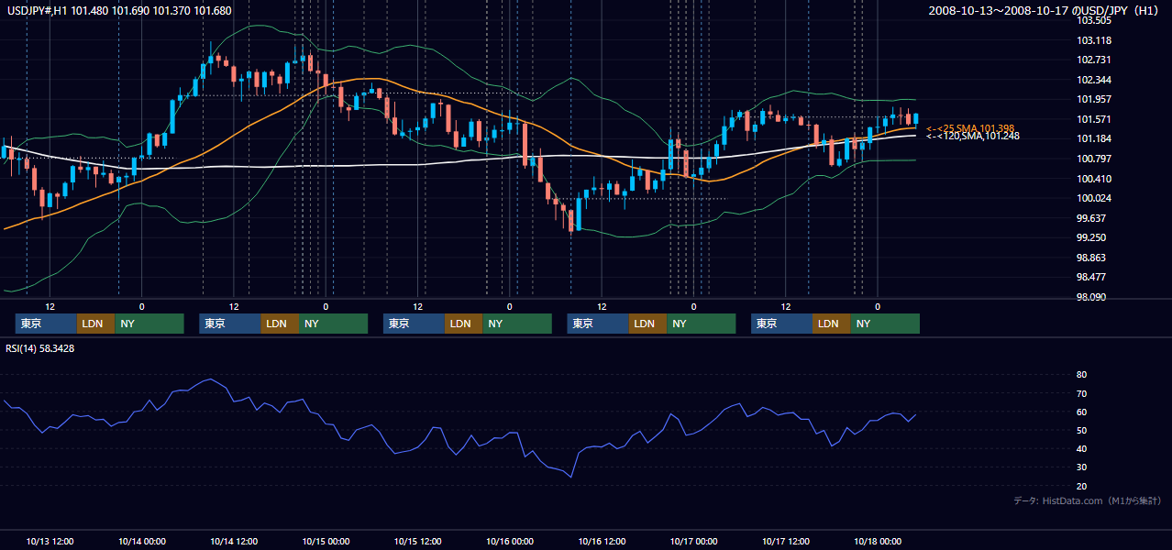Click RSI scale value 80

point(1082,375)
